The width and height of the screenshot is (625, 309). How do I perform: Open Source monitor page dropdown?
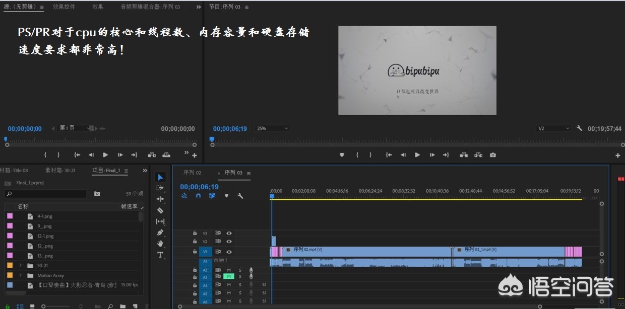74,128
